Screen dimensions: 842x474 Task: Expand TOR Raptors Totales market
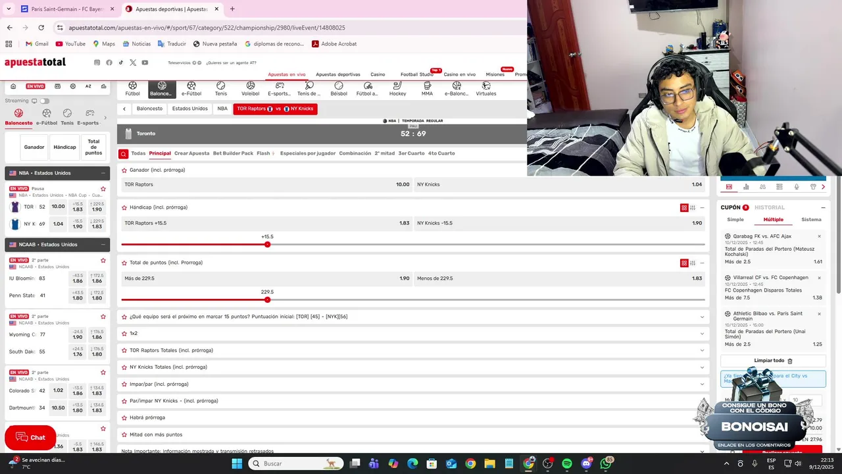[413, 350]
